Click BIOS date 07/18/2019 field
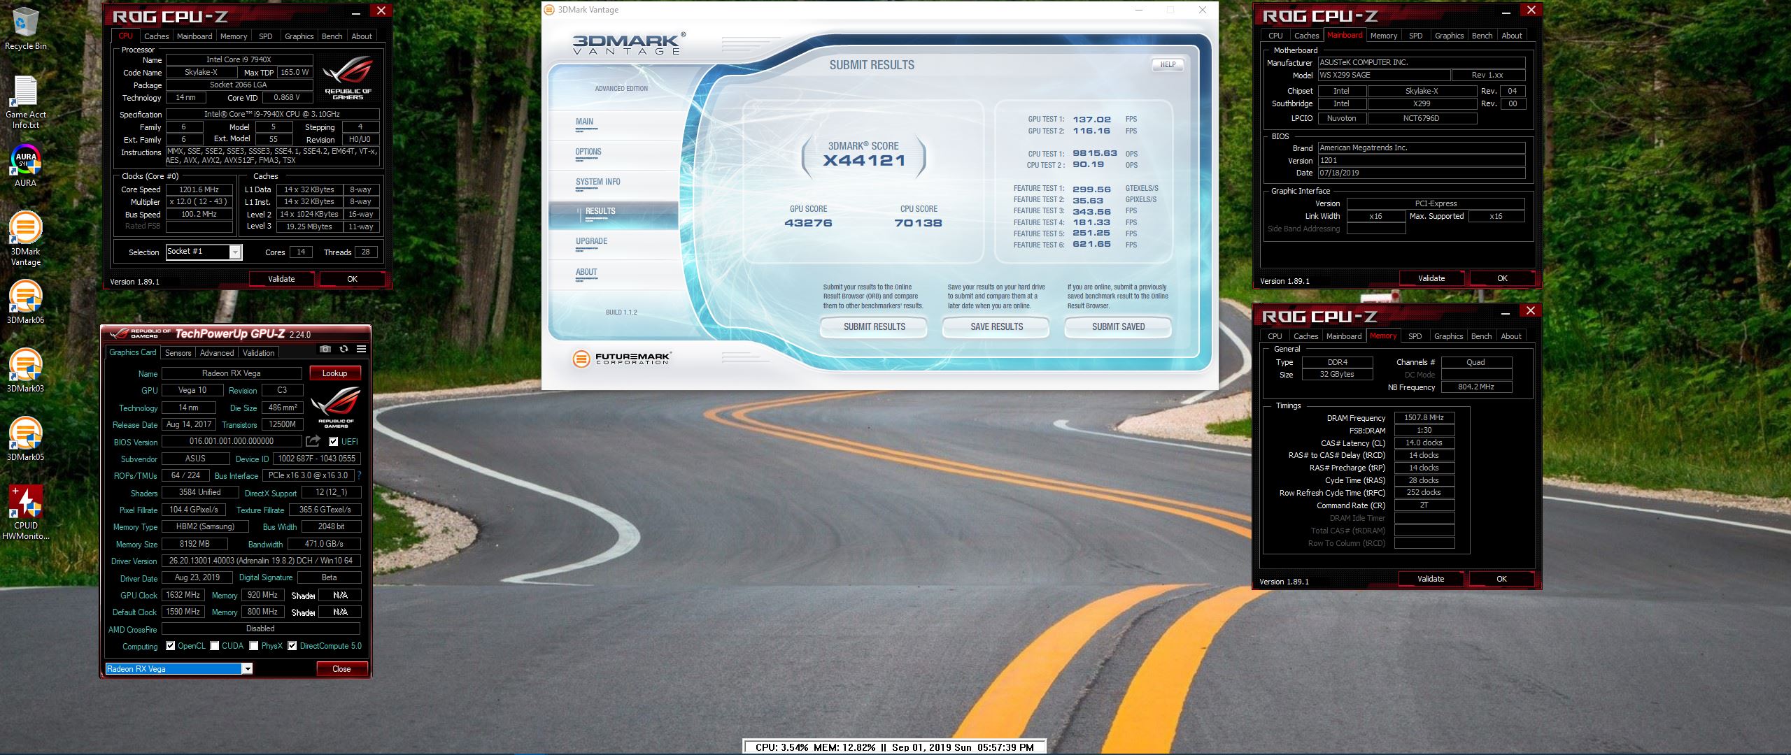 [1421, 173]
